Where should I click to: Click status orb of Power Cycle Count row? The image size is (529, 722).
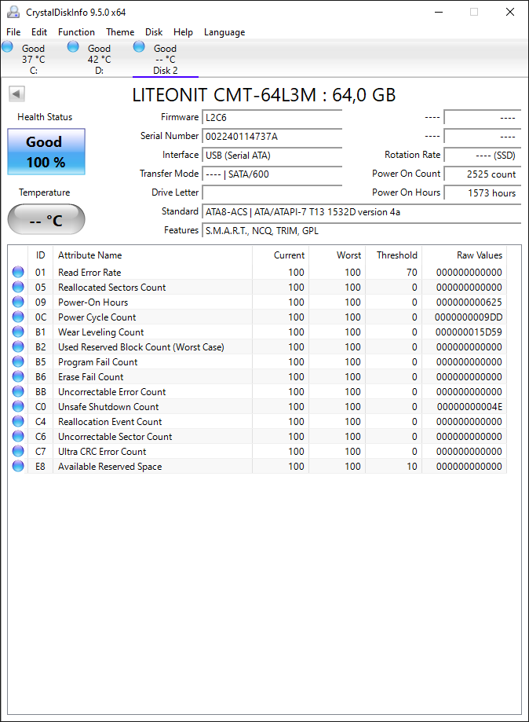[x=18, y=317]
